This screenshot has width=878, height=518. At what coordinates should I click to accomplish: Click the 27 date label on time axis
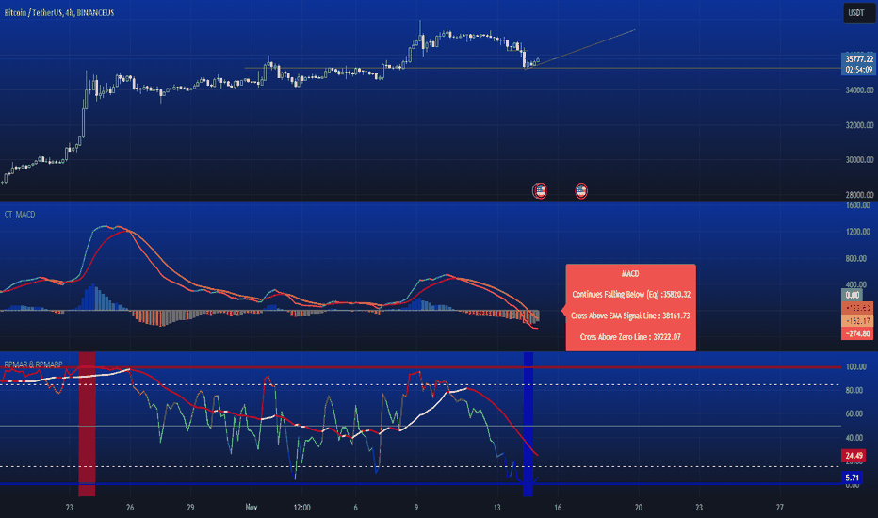pos(779,508)
